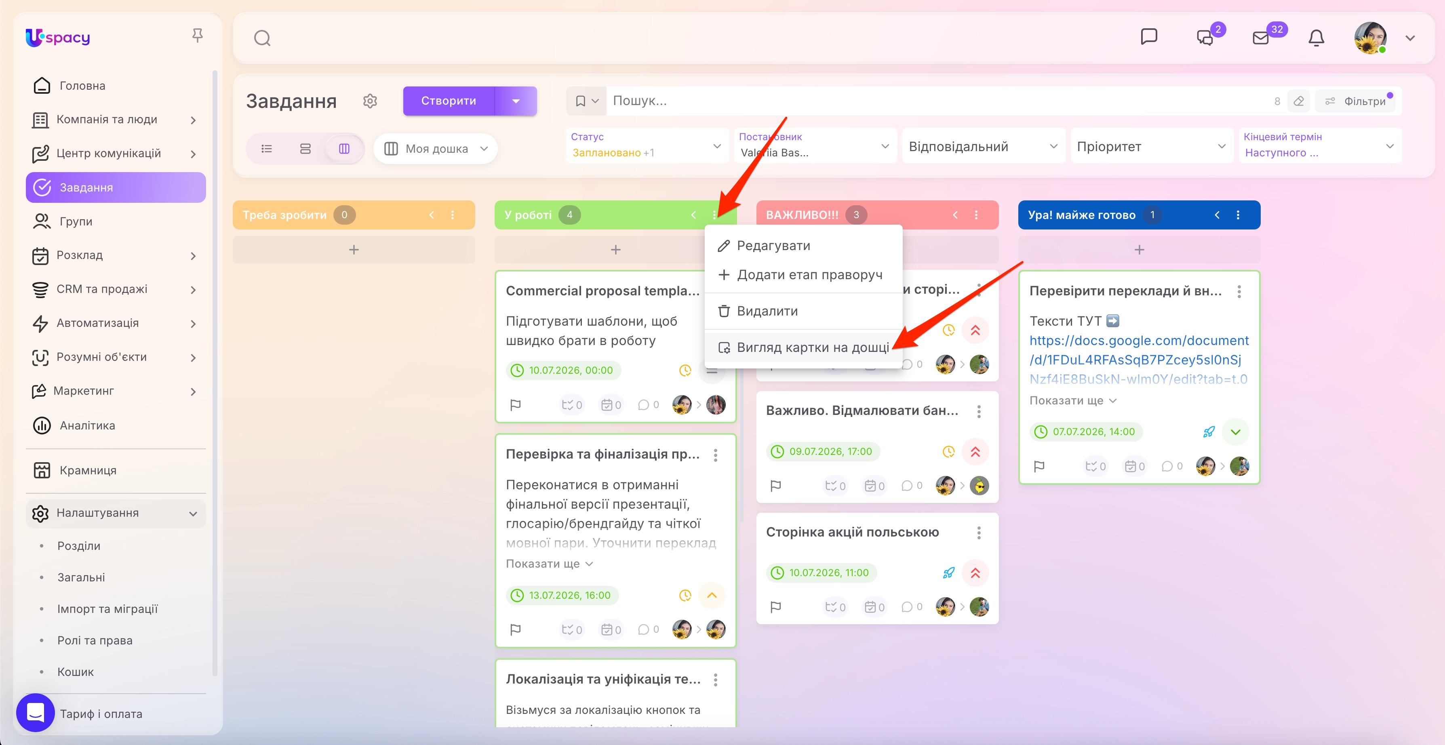
Task: Open the Відповідальний filter dropdown
Action: pos(984,146)
